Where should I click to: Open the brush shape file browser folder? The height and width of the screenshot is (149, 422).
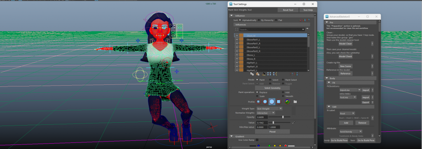[x=295, y=102]
